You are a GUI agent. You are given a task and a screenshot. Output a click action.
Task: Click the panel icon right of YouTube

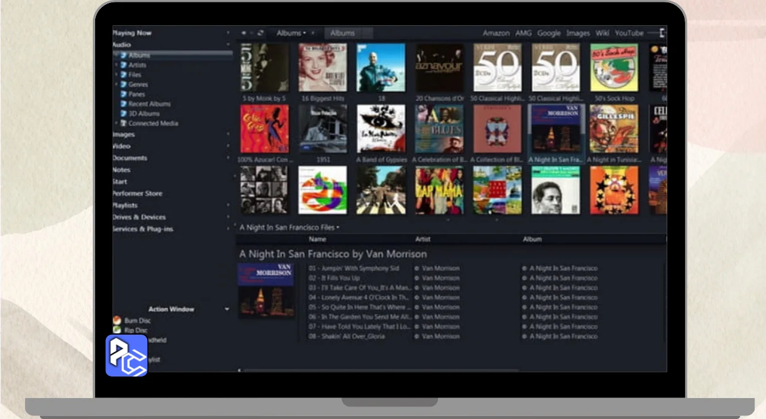point(662,33)
